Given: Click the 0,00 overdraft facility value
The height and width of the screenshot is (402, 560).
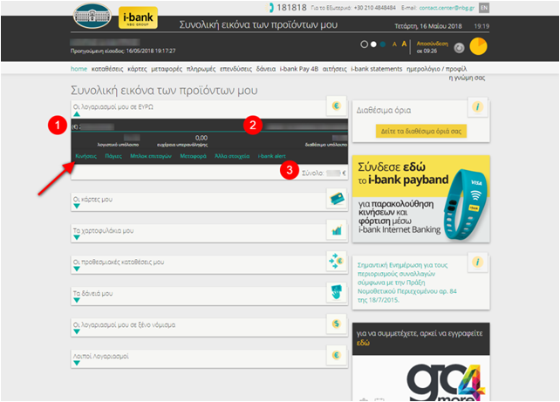Looking at the screenshot, I should (x=201, y=138).
